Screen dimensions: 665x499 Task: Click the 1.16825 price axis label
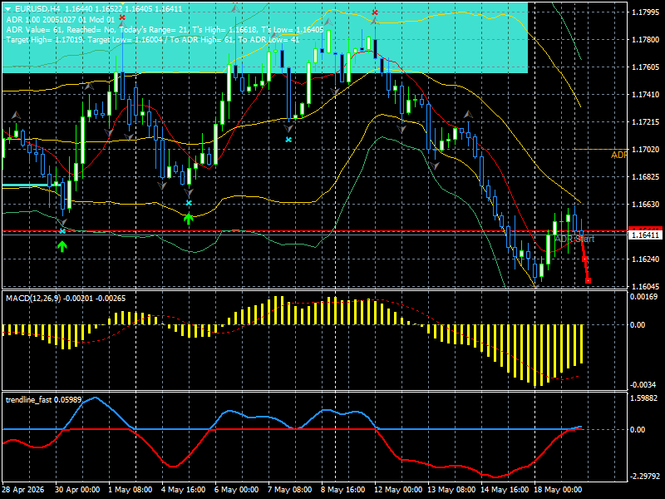(645, 177)
